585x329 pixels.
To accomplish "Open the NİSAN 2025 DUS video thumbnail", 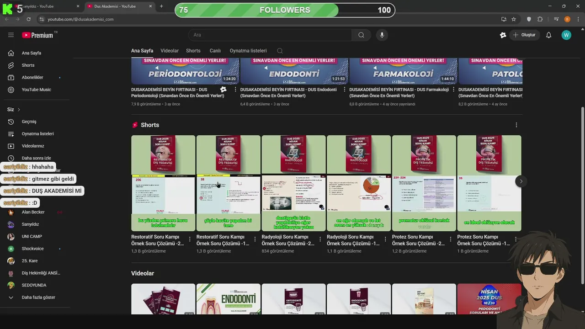I will [489, 299].
